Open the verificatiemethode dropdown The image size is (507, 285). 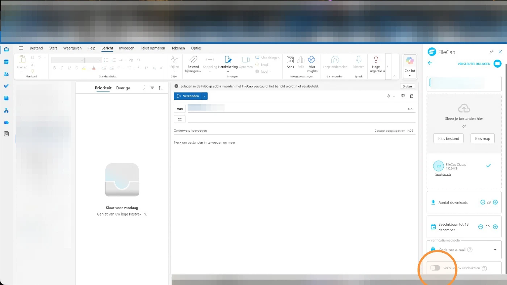point(464,250)
